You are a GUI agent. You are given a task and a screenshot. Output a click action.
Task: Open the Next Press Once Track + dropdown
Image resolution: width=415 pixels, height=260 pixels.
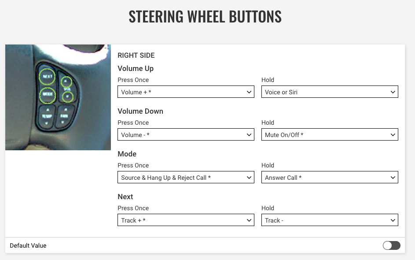point(186,220)
